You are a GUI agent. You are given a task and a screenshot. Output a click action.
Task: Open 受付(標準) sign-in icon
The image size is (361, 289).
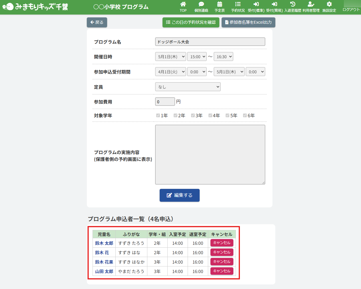pos(256,4)
